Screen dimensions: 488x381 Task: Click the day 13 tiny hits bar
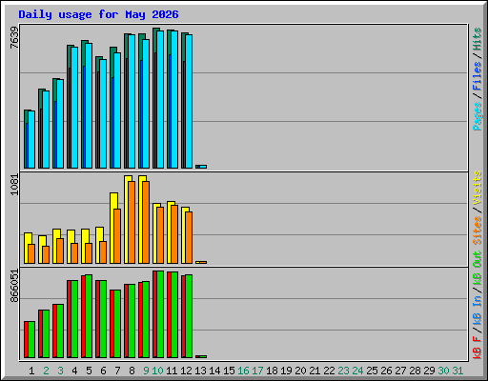point(197,167)
